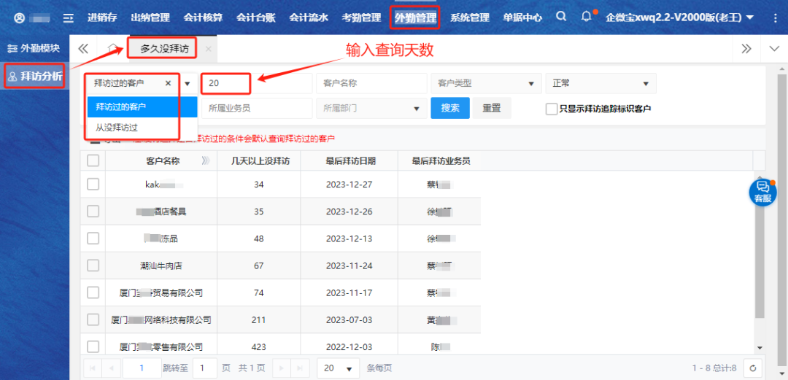Tick the select-all checkbox in table header

click(93, 160)
